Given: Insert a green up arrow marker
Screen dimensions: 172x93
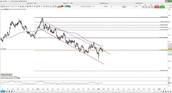Looking at the screenshot, I should pos(42,7).
